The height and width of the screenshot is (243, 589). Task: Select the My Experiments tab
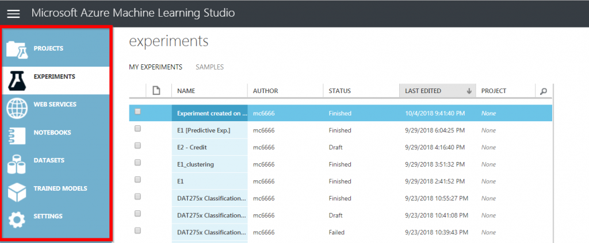[x=155, y=67]
